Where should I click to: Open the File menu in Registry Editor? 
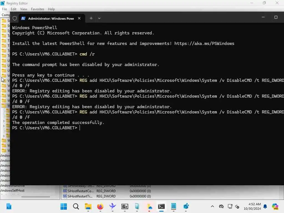point(4,9)
